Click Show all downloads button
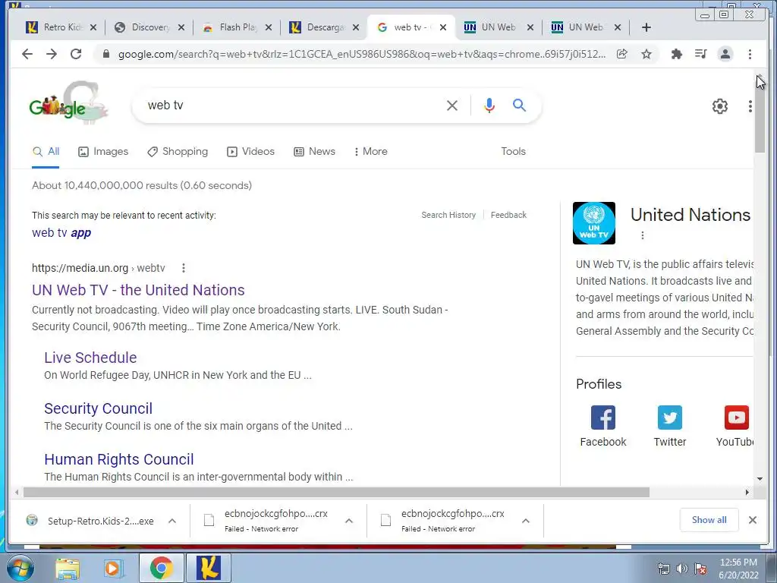777x583 pixels. coord(709,520)
